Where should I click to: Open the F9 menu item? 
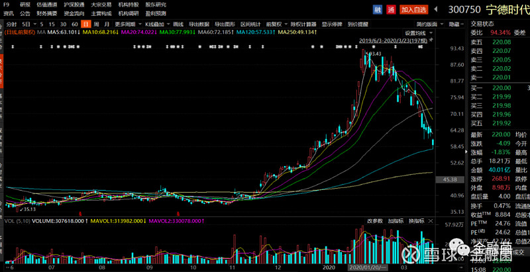point(6,5)
